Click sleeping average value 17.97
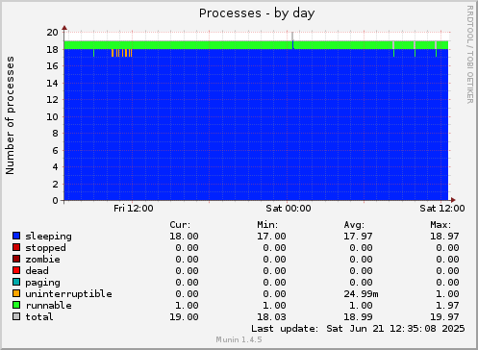The width and height of the screenshot is (478, 350). [358, 237]
